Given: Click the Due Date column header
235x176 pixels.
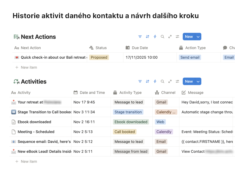Looking at the screenshot, I should (x=140, y=48).
